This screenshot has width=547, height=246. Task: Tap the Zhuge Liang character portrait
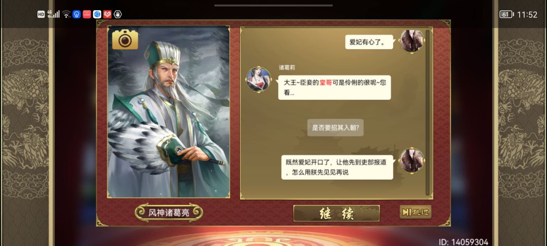(x=169, y=111)
